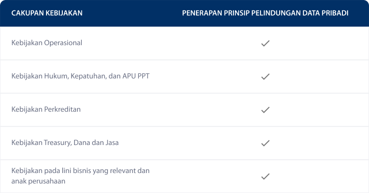Select the word relevant in the last row
This screenshot has width=369, height=193.
click(x=122, y=171)
